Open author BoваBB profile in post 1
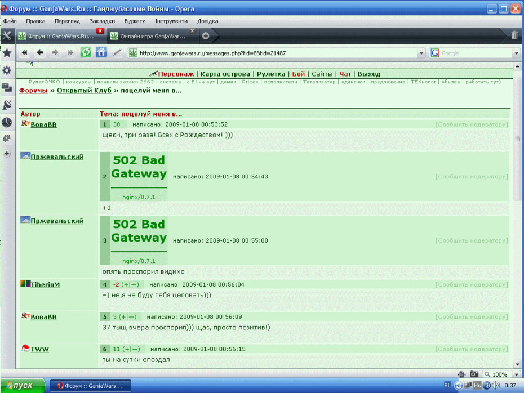 tap(43, 124)
